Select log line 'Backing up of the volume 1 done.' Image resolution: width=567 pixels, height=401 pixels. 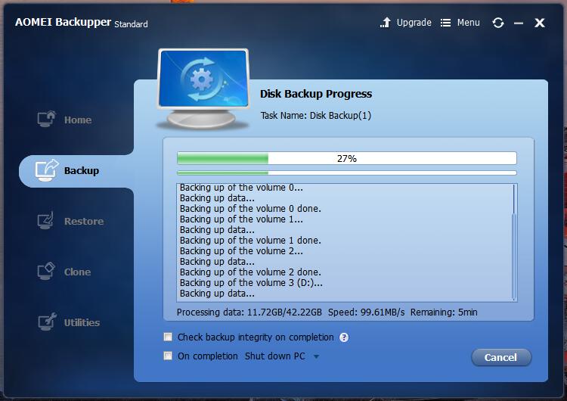250,241
